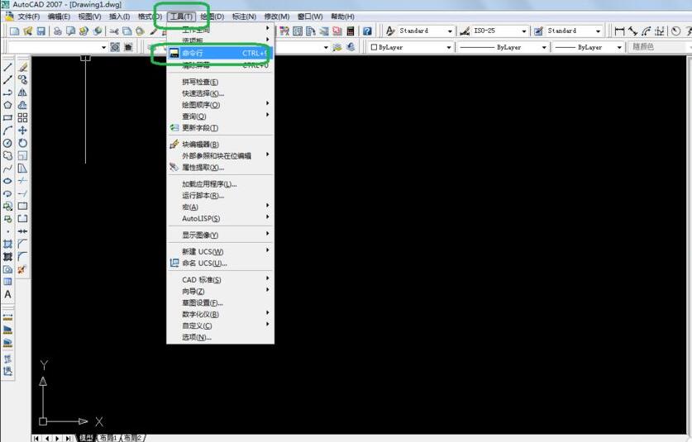Choose 运行脚本(R)... menu entry
Image resolution: width=692 pixels, height=442 pixels.
click(x=220, y=196)
